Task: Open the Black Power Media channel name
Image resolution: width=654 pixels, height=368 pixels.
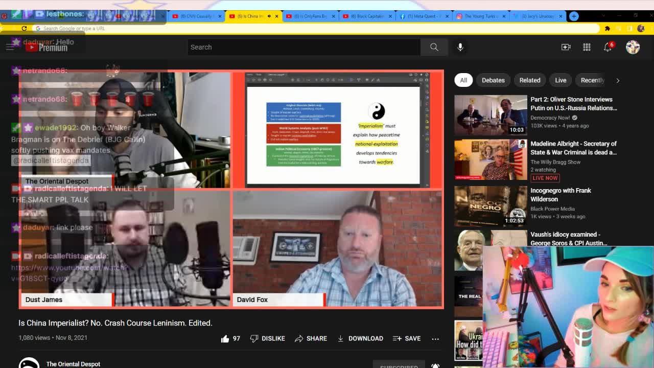Action: (x=552, y=209)
